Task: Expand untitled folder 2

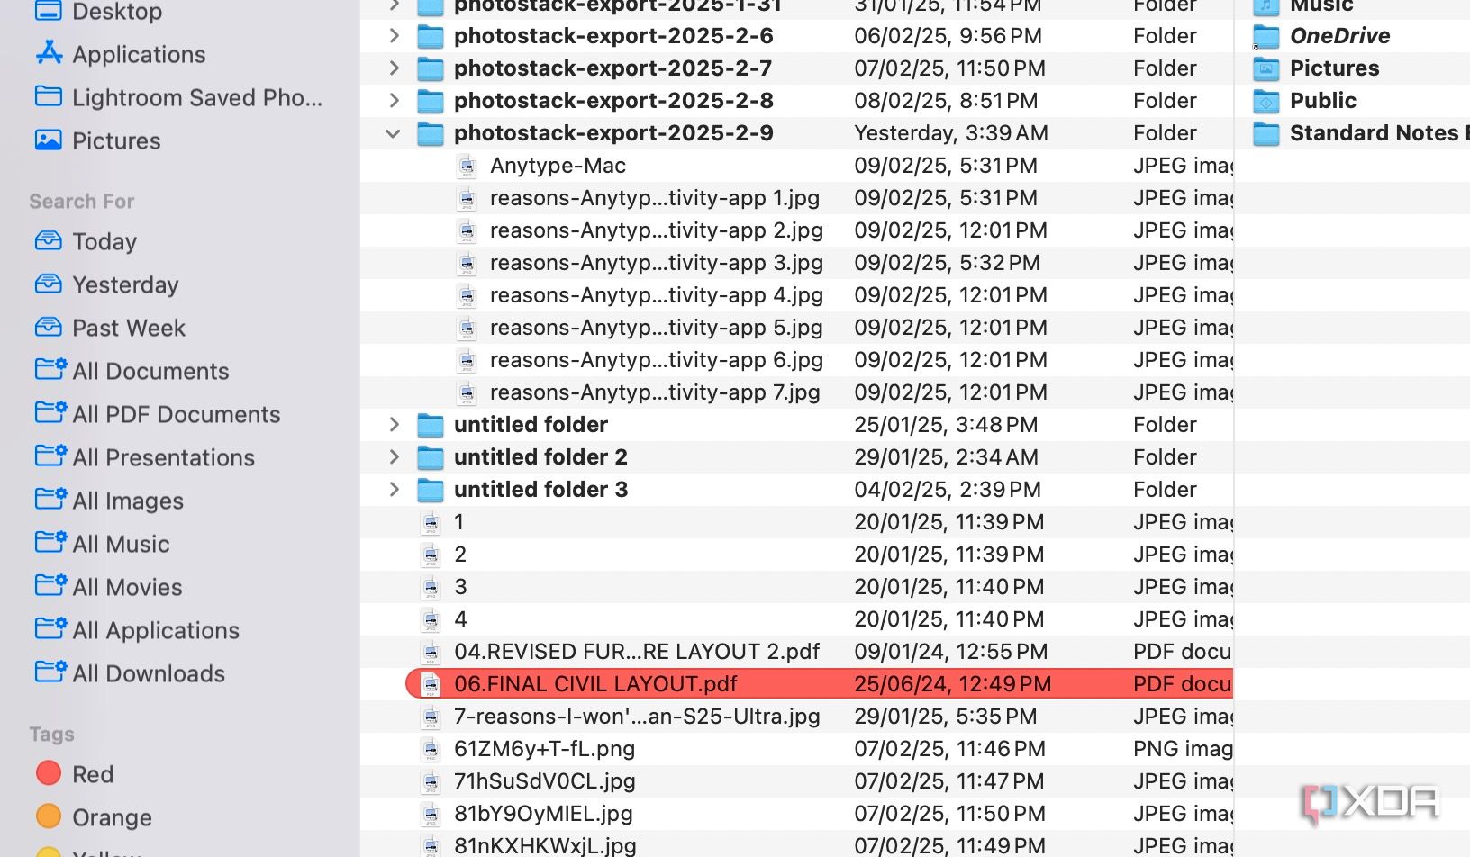Action: 393,456
